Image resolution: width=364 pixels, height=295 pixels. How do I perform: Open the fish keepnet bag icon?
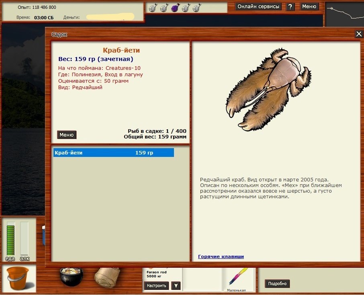106,276
